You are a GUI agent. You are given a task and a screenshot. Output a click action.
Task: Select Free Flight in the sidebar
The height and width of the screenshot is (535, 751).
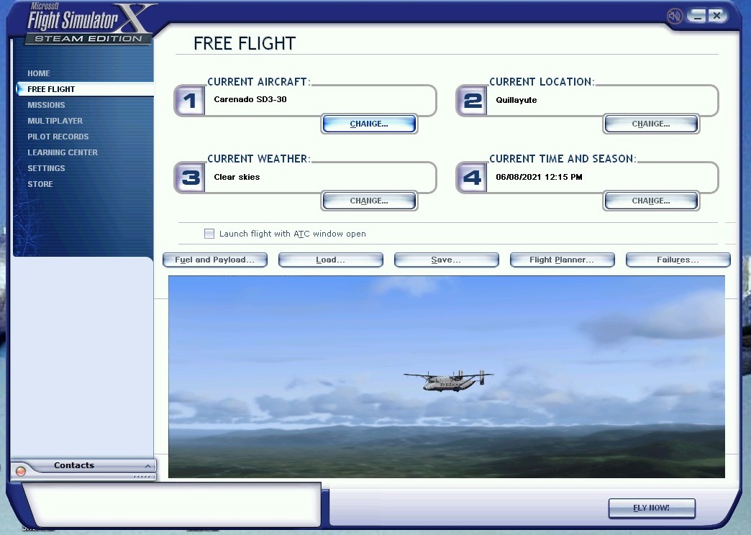[85, 89]
